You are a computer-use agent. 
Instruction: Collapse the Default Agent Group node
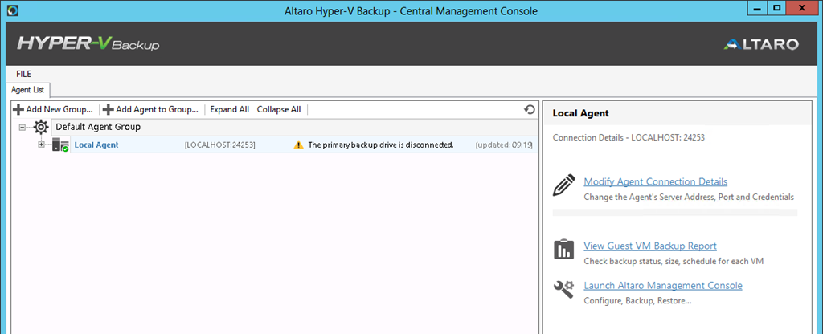22,128
